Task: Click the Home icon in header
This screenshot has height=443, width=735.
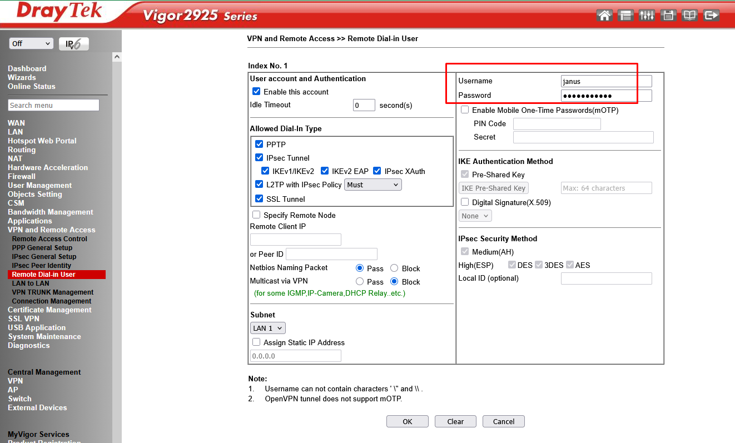Action: (604, 16)
